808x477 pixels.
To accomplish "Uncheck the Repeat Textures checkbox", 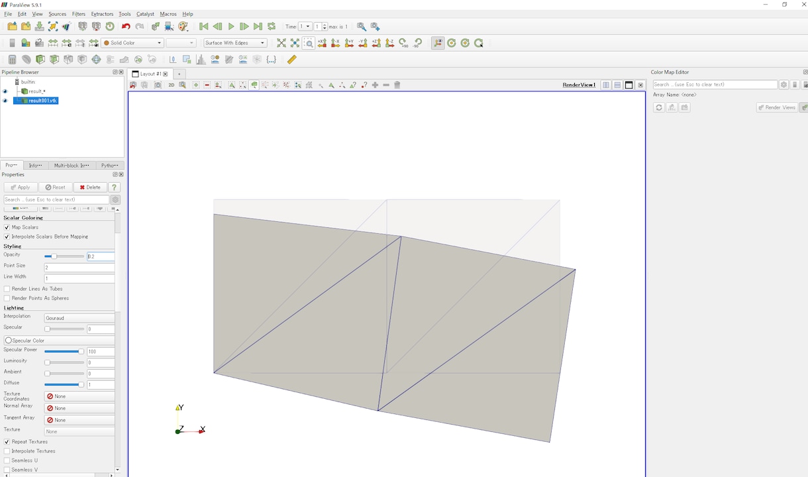I will (7, 442).
